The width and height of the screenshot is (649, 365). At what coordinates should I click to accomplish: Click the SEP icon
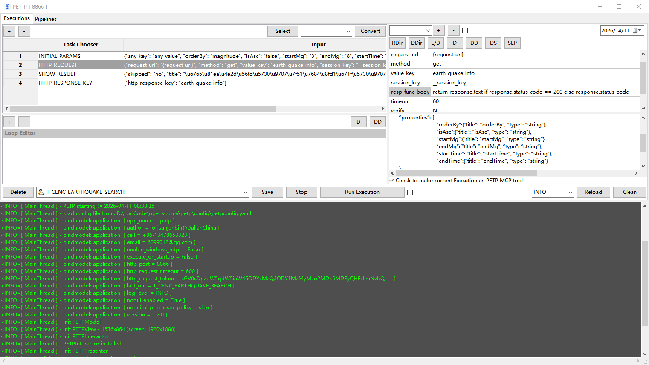(x=512, y=43)
